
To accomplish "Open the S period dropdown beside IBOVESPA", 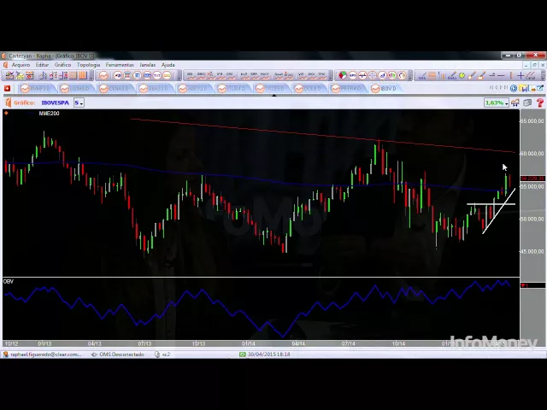I will (x=79, y=102).
